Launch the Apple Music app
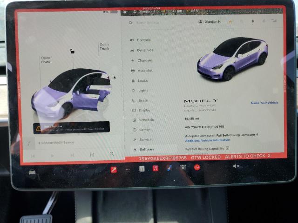Image resolution: width=298 pixels, height=223 pixels. [156, 168]
